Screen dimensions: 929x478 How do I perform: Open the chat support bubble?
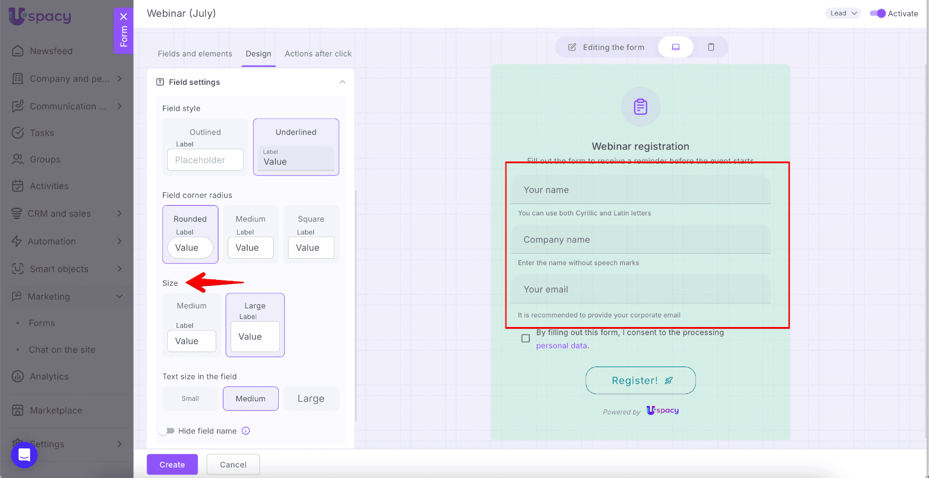pyautogui.click(x=24, y=454)
